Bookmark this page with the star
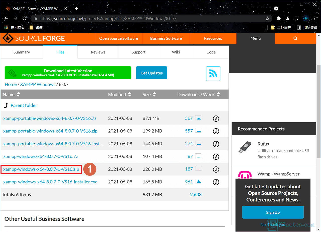 click(x=267, y=18)
